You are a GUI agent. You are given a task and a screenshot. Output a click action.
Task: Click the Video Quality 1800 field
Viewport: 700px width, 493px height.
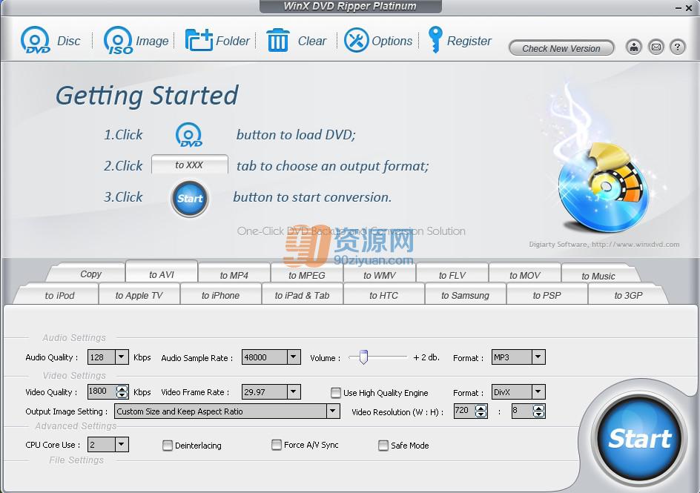pyautogui.click(x=102, y=391)
